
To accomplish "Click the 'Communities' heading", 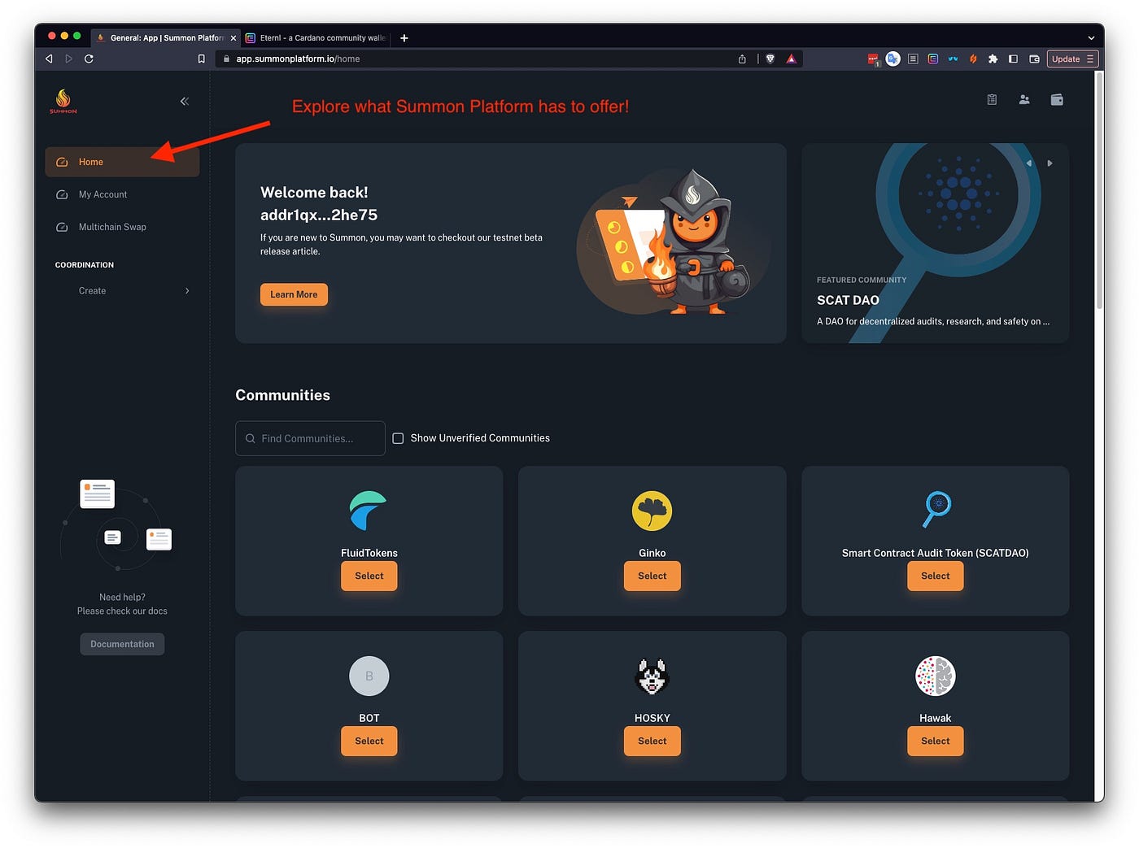I will click(282, 395).
